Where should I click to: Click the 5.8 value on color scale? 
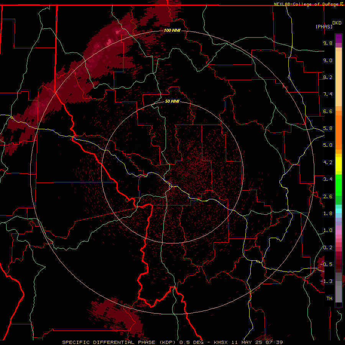point(328,128)
